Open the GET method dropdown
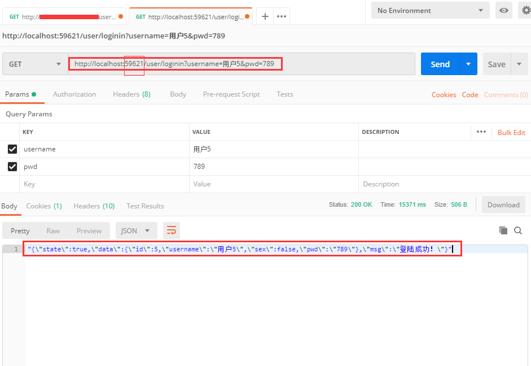Viewport: 531px width, 366px height. coord(35,64)
